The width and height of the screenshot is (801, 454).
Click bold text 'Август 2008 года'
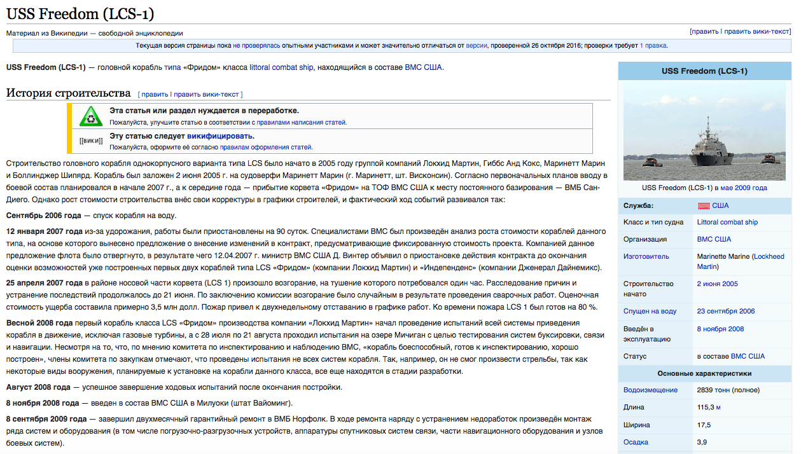click(38, 387)
